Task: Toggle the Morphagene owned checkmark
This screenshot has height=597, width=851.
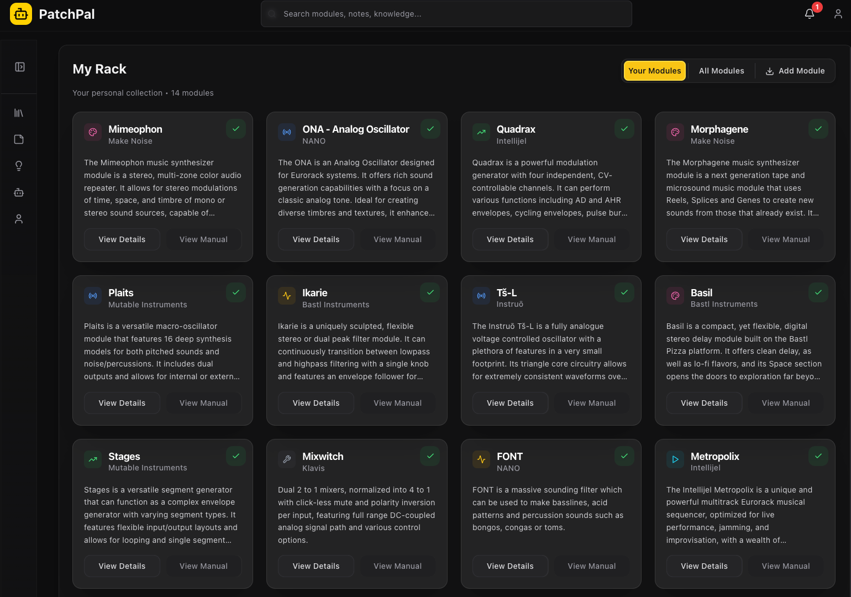Action: (818, 129)
